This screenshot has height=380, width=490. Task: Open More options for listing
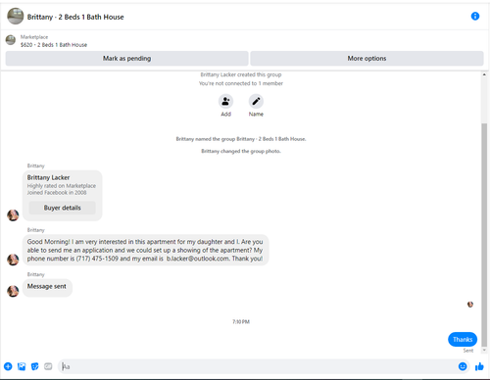click(367, 59)
